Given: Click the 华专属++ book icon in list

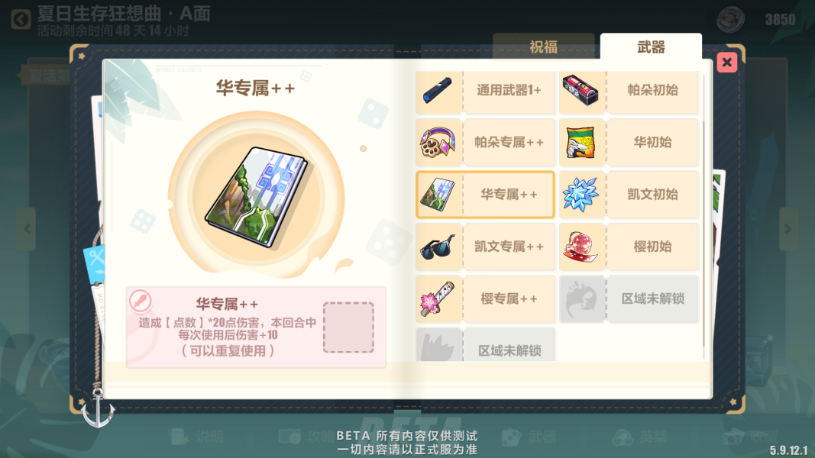Looking at the screenshot, I should pos(438,195).
